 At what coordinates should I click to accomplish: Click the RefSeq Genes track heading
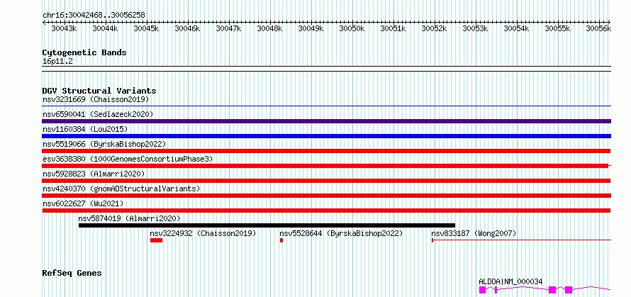[72, 274]
